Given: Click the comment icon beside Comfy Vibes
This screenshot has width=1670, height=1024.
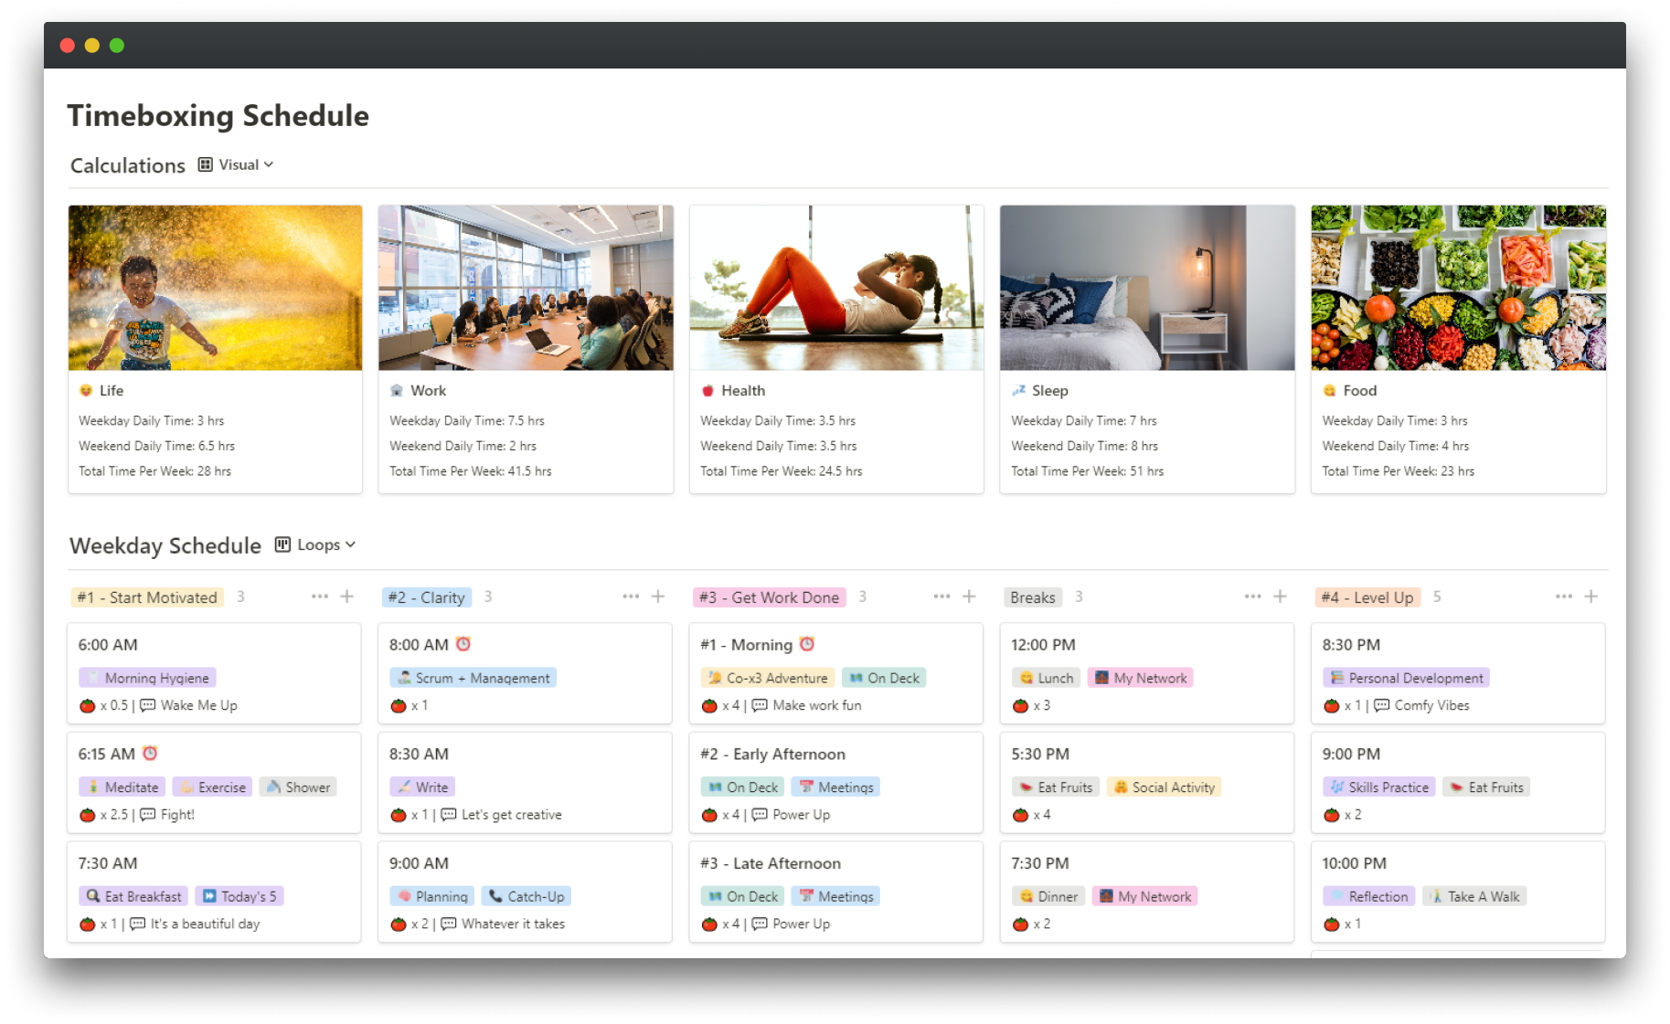Looking at the screenshot, I should click(x=1382, y=705).
